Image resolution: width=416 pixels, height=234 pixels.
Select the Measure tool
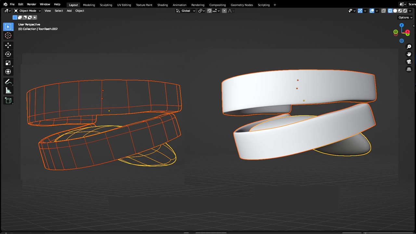coord(8,91)
